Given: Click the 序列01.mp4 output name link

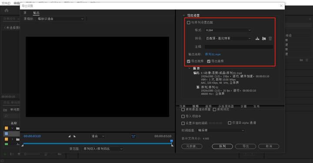Looking at the screenshot, I should point(213,54).
